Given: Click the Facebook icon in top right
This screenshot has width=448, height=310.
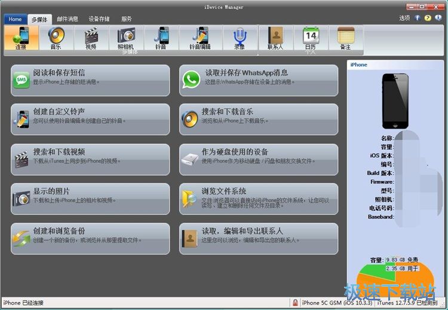Looking at the screenshot, I should click(418, 18).
